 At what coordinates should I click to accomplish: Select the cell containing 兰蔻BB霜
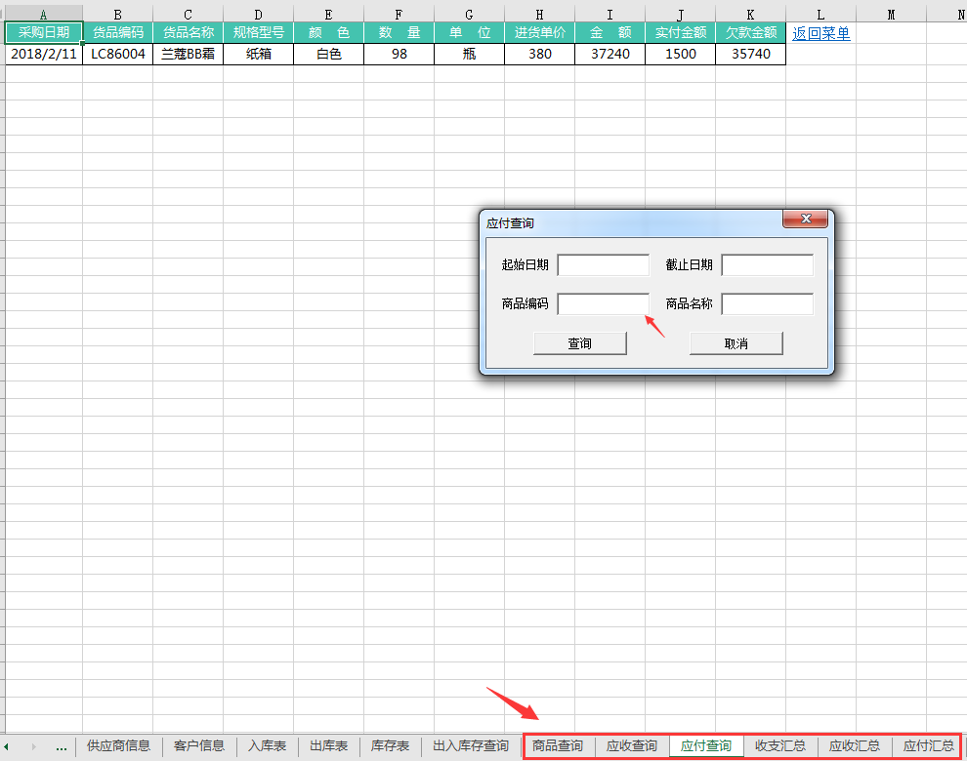tap(188, 55)
